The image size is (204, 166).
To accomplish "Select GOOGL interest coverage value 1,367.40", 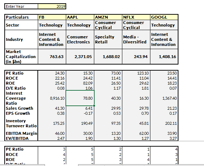I will [164, 98].
